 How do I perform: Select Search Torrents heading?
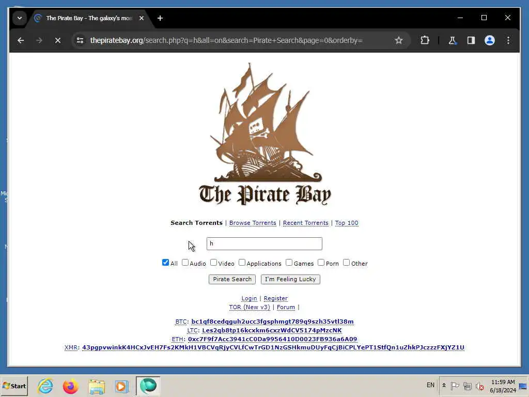196,223
